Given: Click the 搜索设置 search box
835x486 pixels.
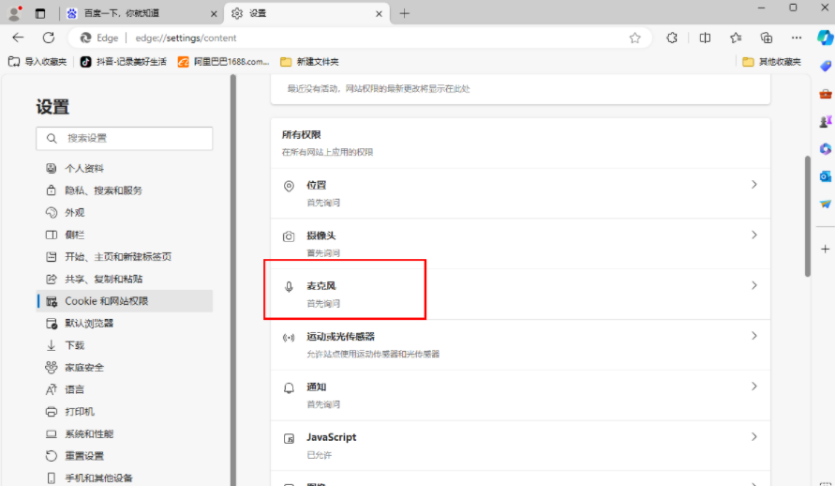Looking at the screenshot, I should (x=125, y=138).
